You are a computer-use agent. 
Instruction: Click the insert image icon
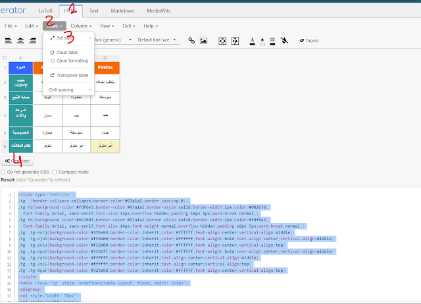203,40
